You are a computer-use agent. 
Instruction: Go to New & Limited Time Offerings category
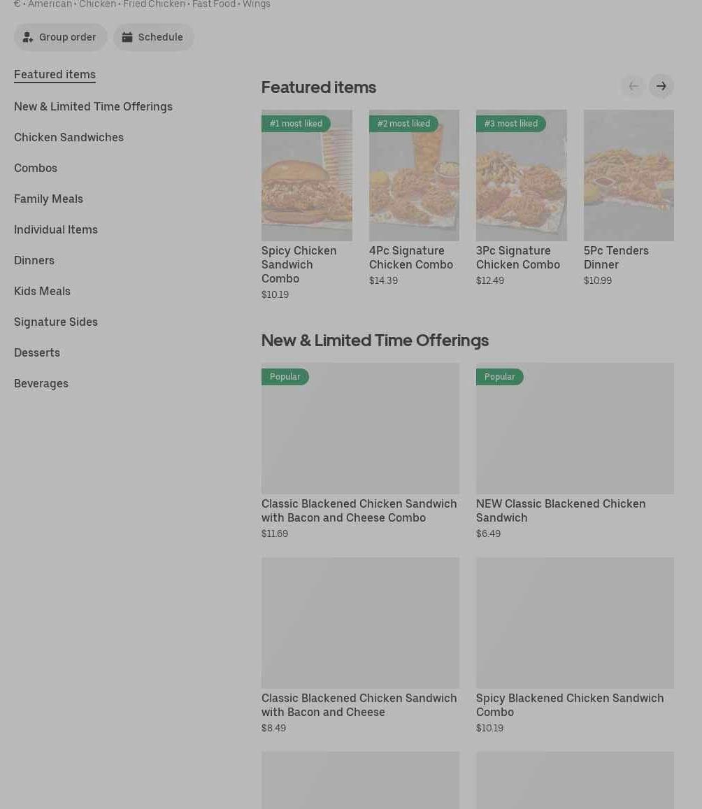tap(93, 106)
